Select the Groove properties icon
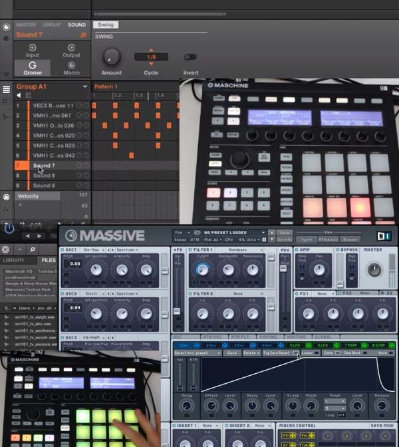This screenshot has width=399, height=447. pyautogui.click(x=32, y=65)
